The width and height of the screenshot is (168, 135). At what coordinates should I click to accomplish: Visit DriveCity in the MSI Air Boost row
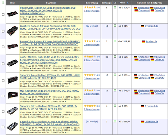[x=160, y=93]
